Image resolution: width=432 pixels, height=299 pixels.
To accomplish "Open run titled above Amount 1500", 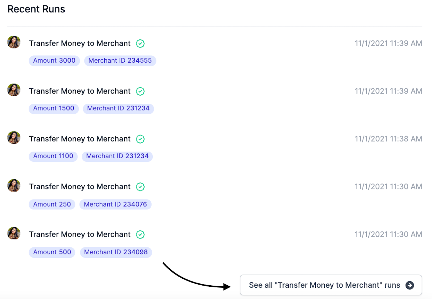I will pos(80,91).
